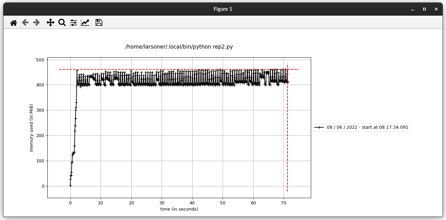
Task: Click the plot title showing rep2.py path
Action: pos(179,46)
